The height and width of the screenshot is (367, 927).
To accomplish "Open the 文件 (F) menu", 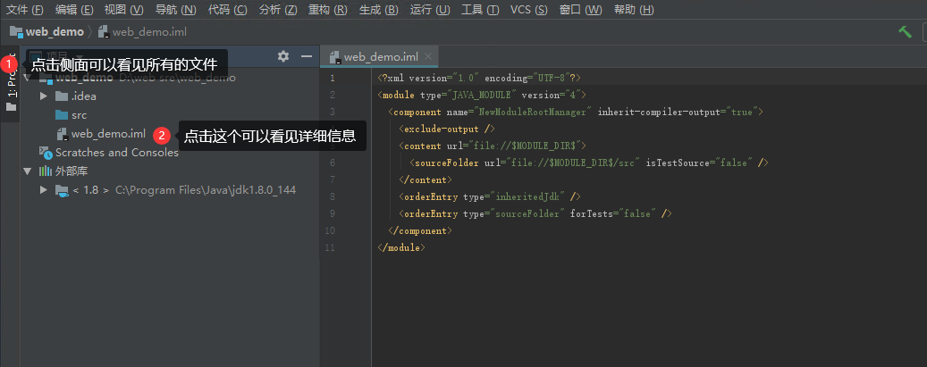I will (x=25, y=10).
